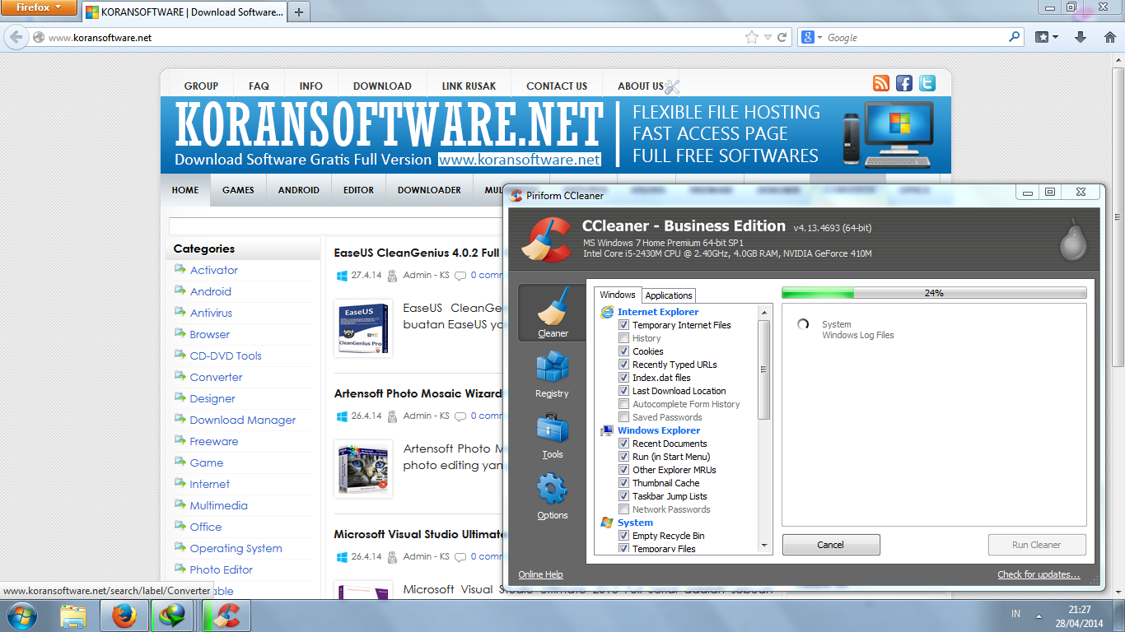Image resolution: width=1125 pixels, height=632 pixels.
Task: Cancel the cleaning process
Action: click(x=831, y=545)
